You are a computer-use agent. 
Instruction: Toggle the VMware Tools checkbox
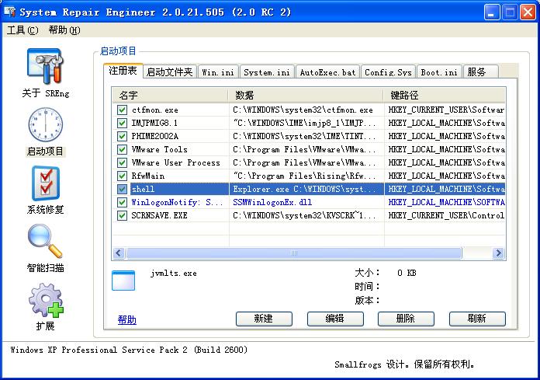tap(122, 149)
